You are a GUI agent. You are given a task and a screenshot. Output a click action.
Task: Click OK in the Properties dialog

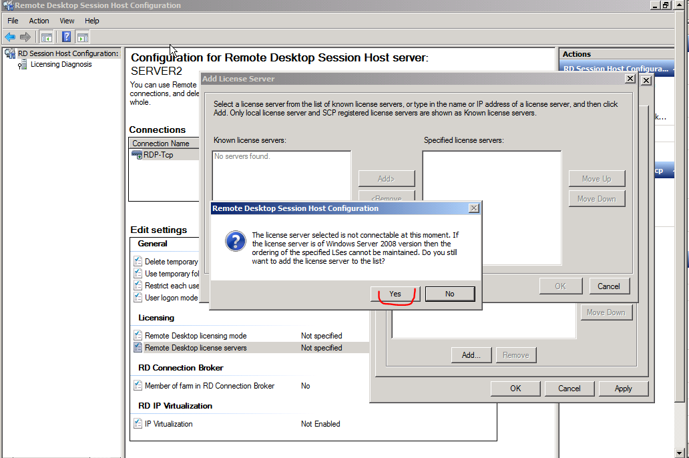pos(515,388)
